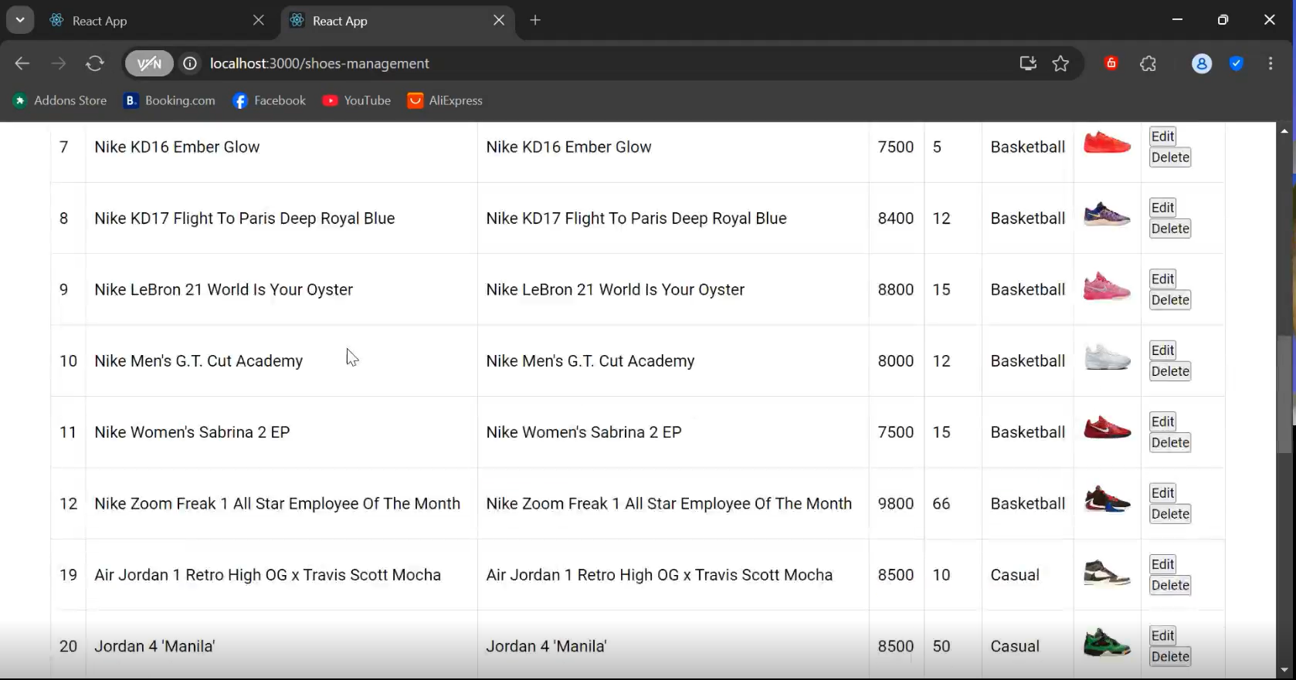Open the YouTube bookmark
Image resolution: width=1296 pixels, height=680 pixels.
tap(357, 100)
